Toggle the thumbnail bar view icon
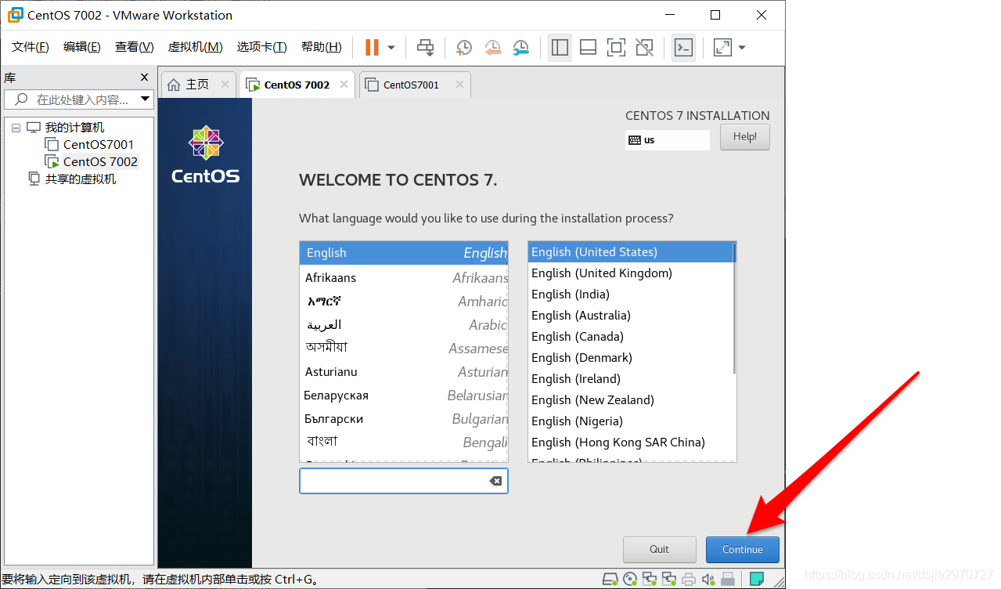Image resolution: width=1001 pixels, height=589 pixels. click(588, 47)
